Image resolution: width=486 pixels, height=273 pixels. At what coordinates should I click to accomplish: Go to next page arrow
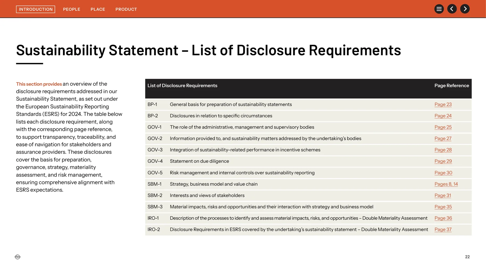tap(465, 9)
